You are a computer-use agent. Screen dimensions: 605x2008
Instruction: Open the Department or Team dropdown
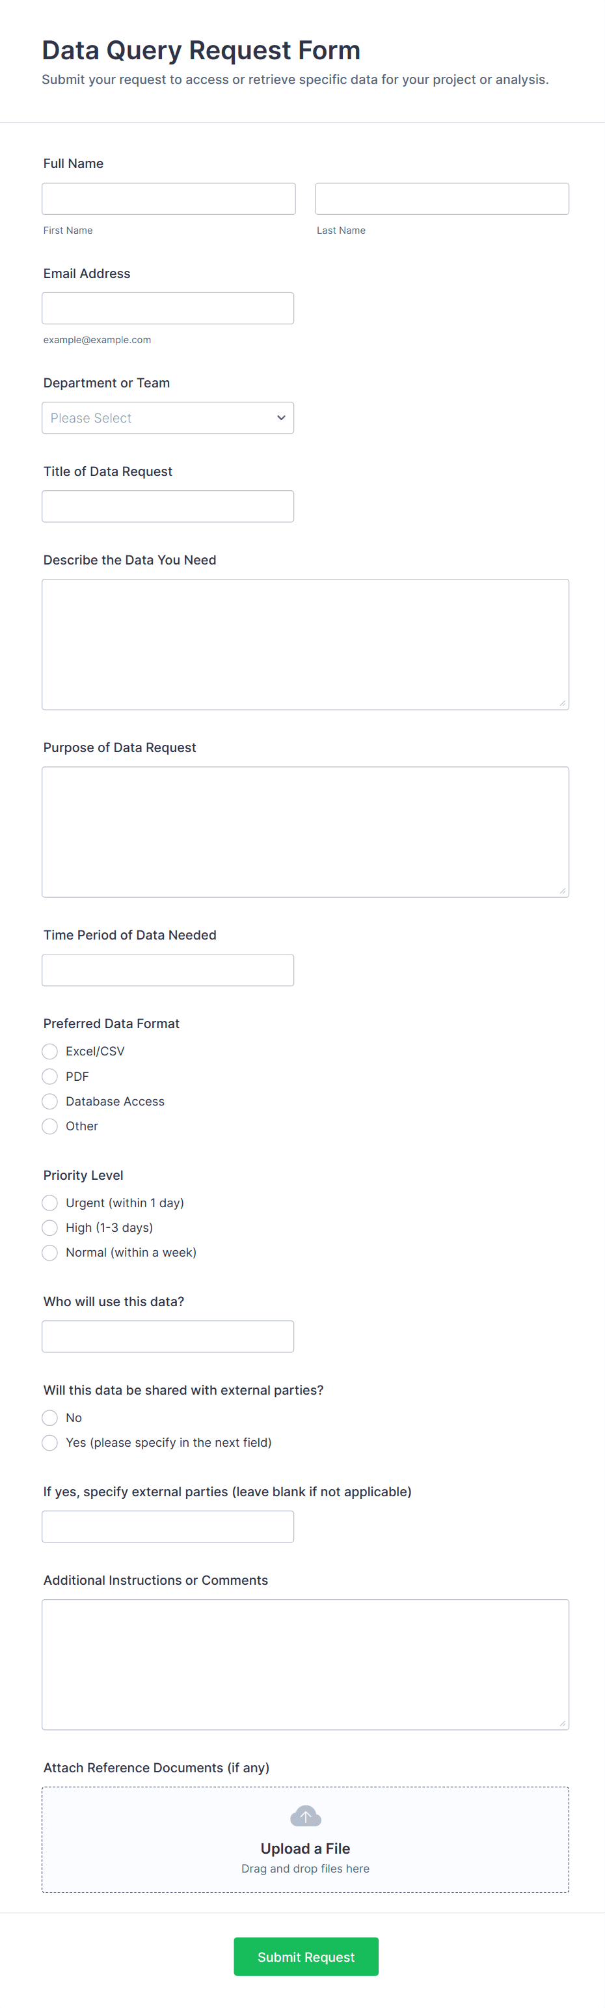point(167,418)
